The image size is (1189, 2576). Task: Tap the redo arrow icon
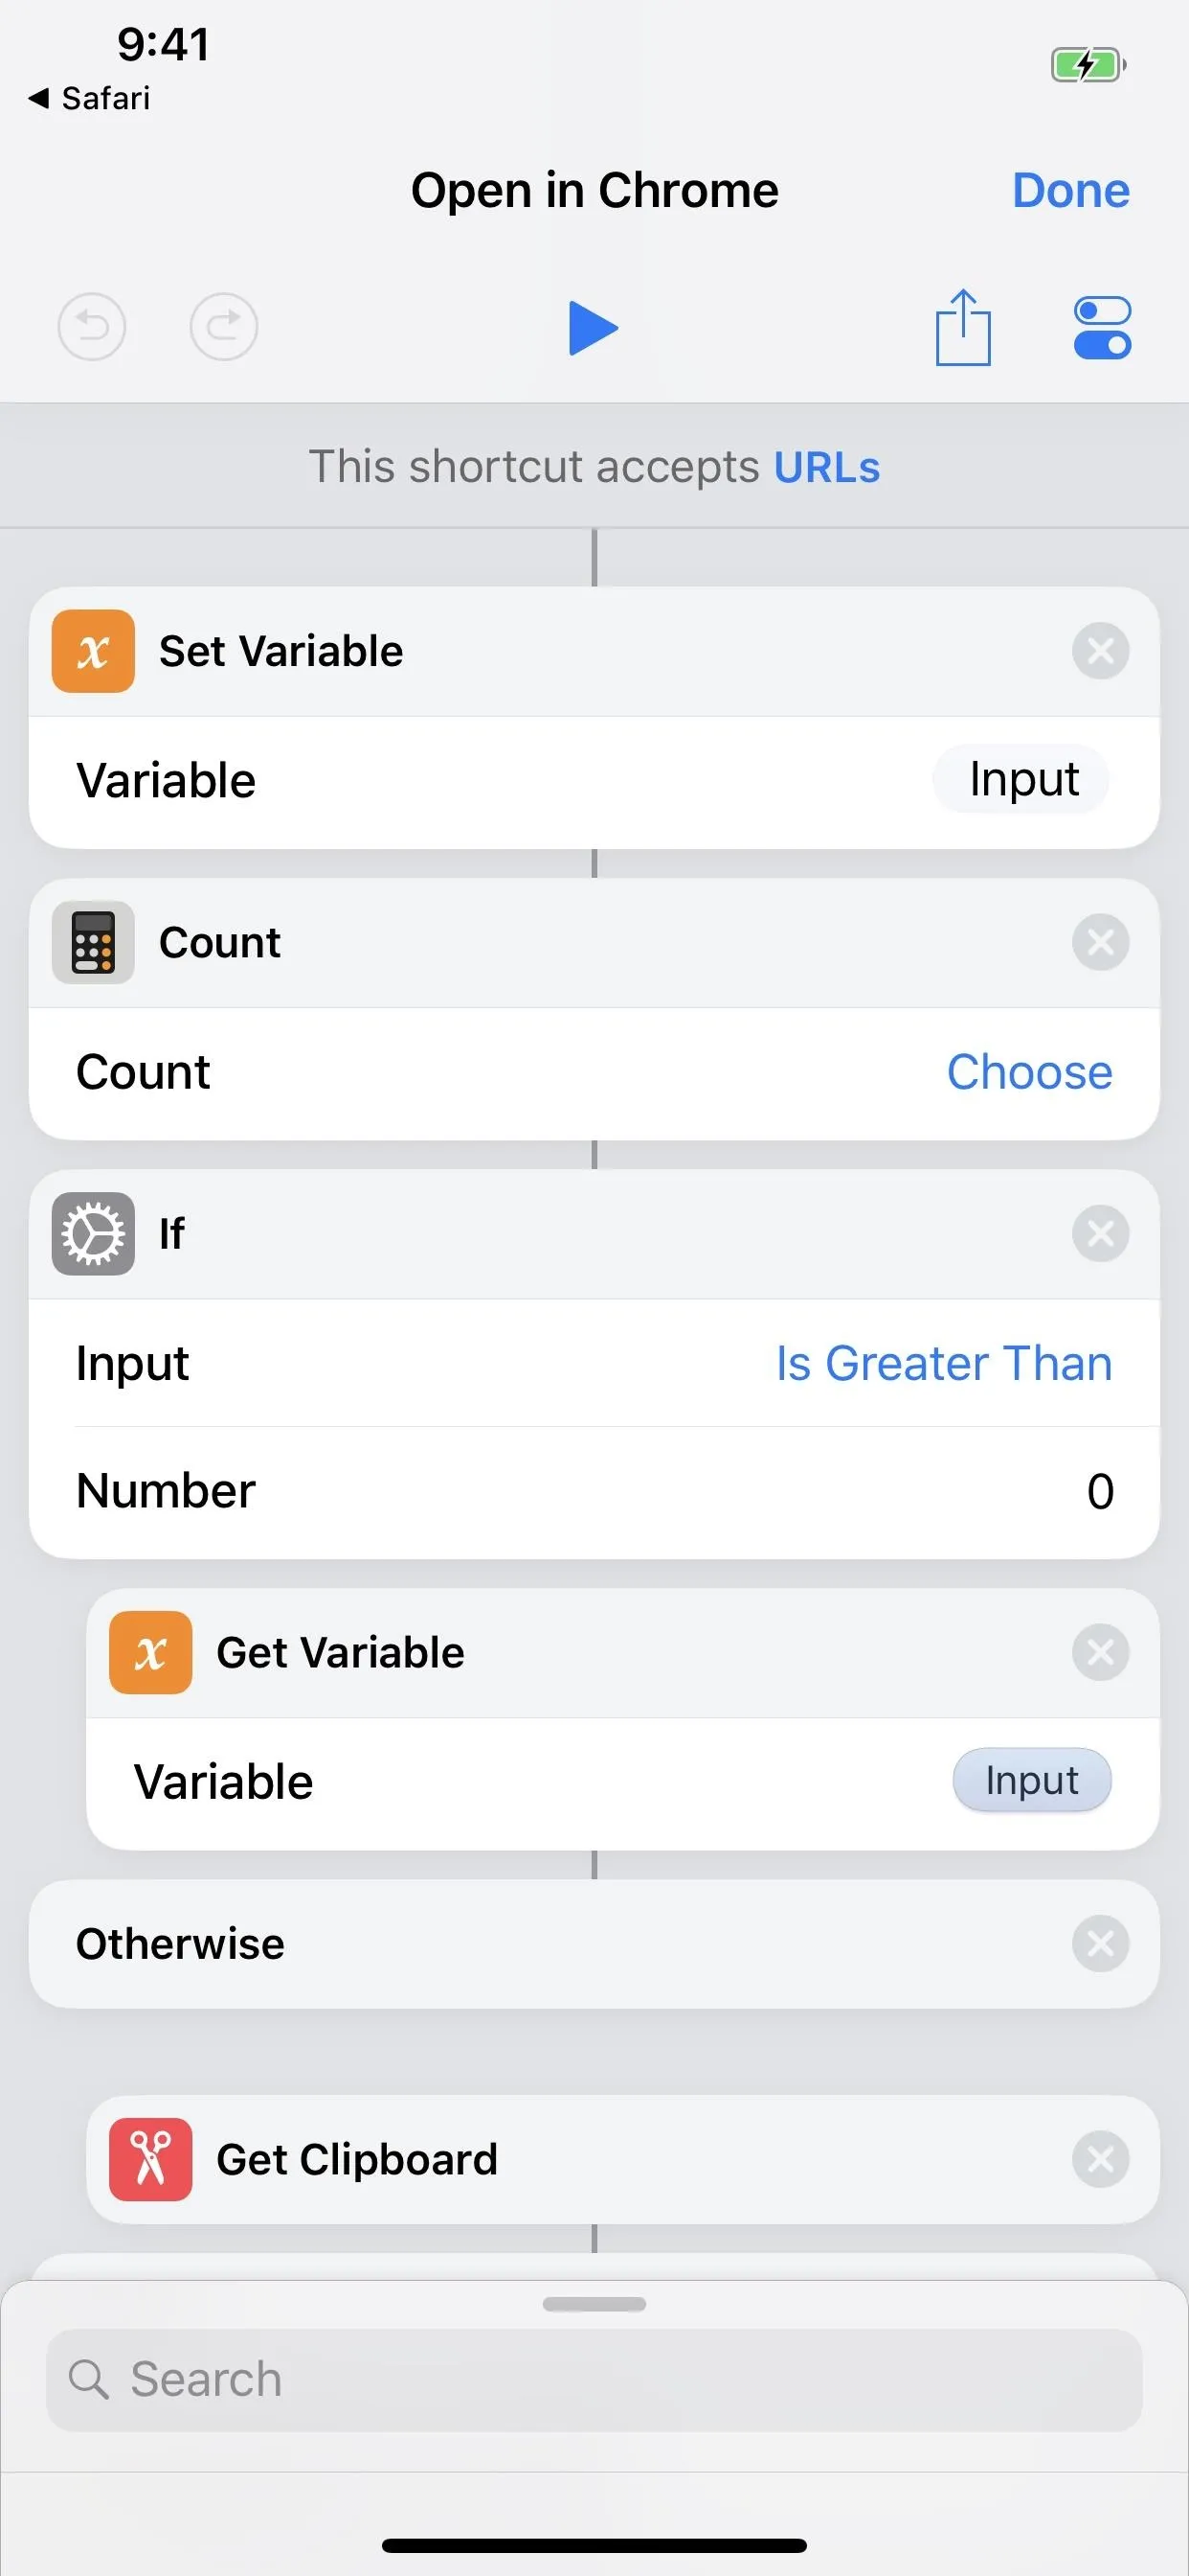click(224, 327)
